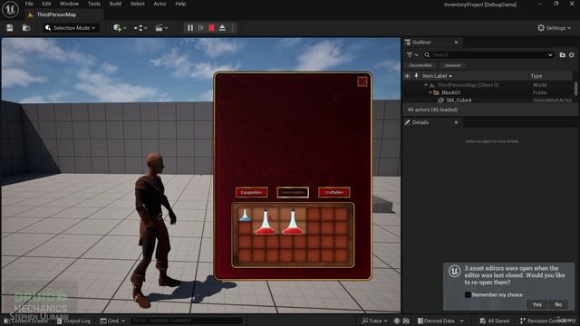Open the Settings dropdown
Screen dimensions: 580x326
pos(554,28)
